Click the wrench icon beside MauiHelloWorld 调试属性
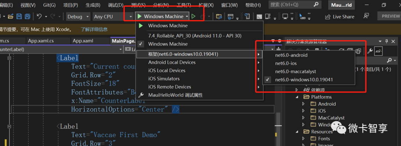 coord(141,95)
